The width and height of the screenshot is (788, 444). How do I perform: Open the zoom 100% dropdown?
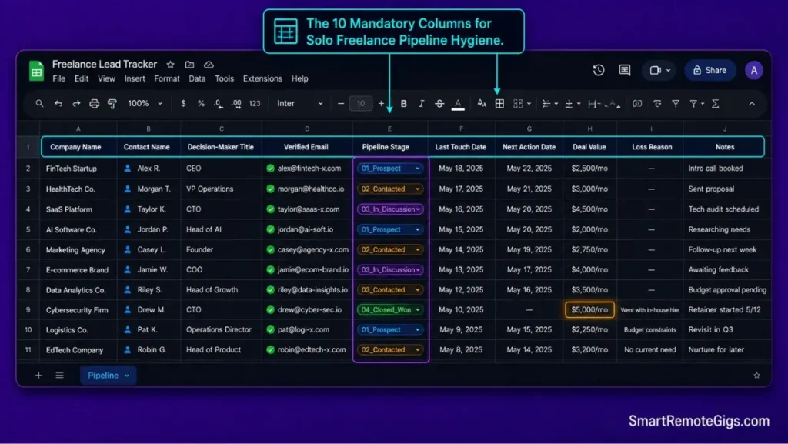pos(145,103)
